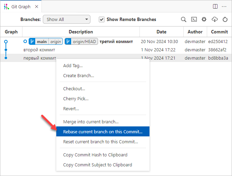Open the terminal icon in Git Graph toolbar

[194, 20]
